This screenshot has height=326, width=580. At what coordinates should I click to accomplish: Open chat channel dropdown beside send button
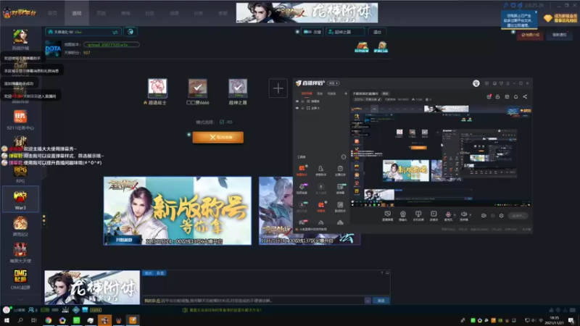click(x=368, y=301)
